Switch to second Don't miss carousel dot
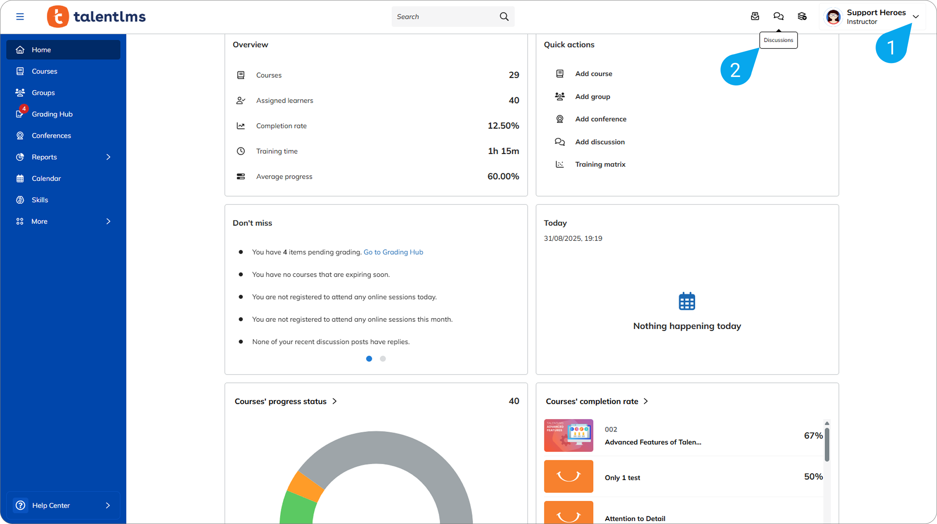Screen dimensions: 937x524 click(x=383, y=358)
